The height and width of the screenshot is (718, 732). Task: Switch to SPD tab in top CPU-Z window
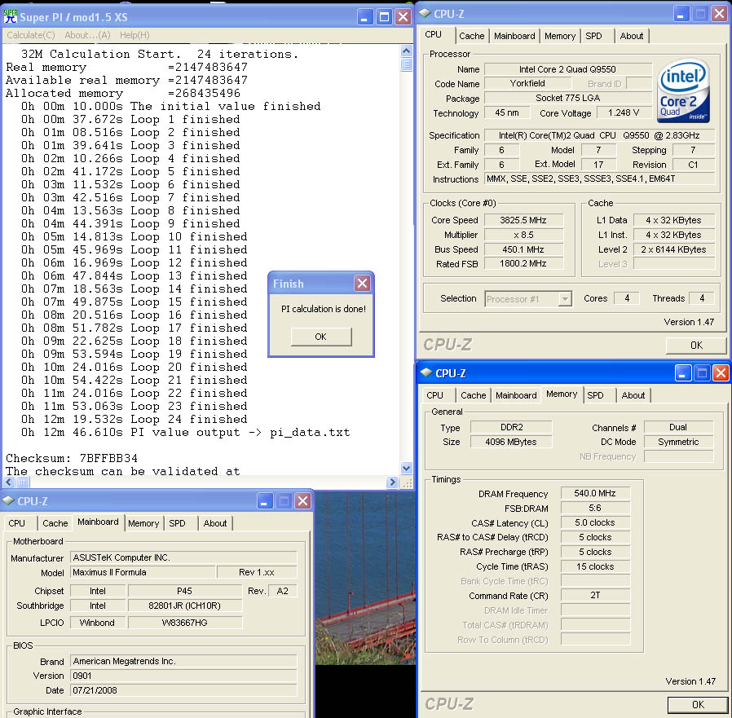click(593, 36)
